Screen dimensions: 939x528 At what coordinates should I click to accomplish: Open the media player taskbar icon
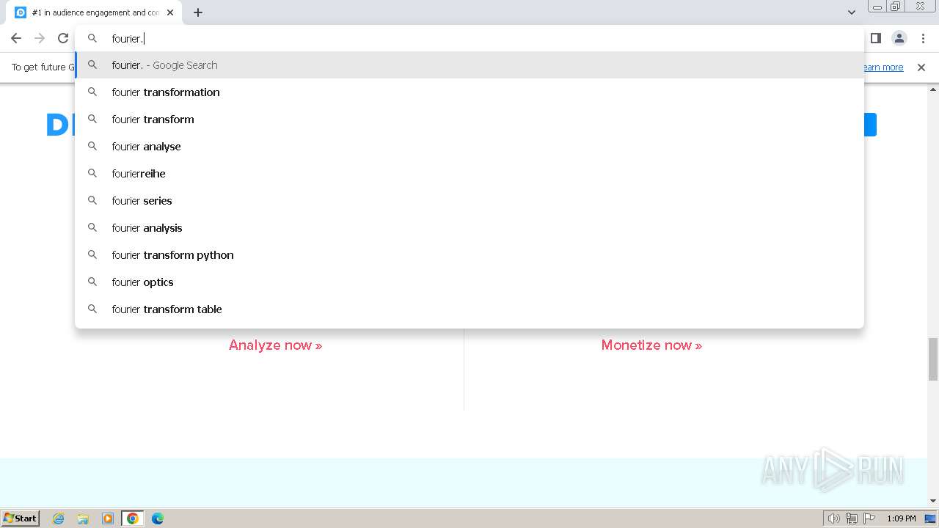pyautogui.click(x=108, y=518)
